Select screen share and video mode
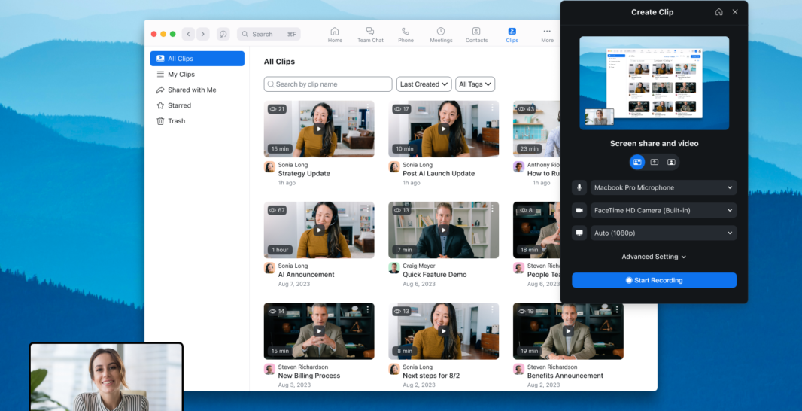 click(637, 162)
